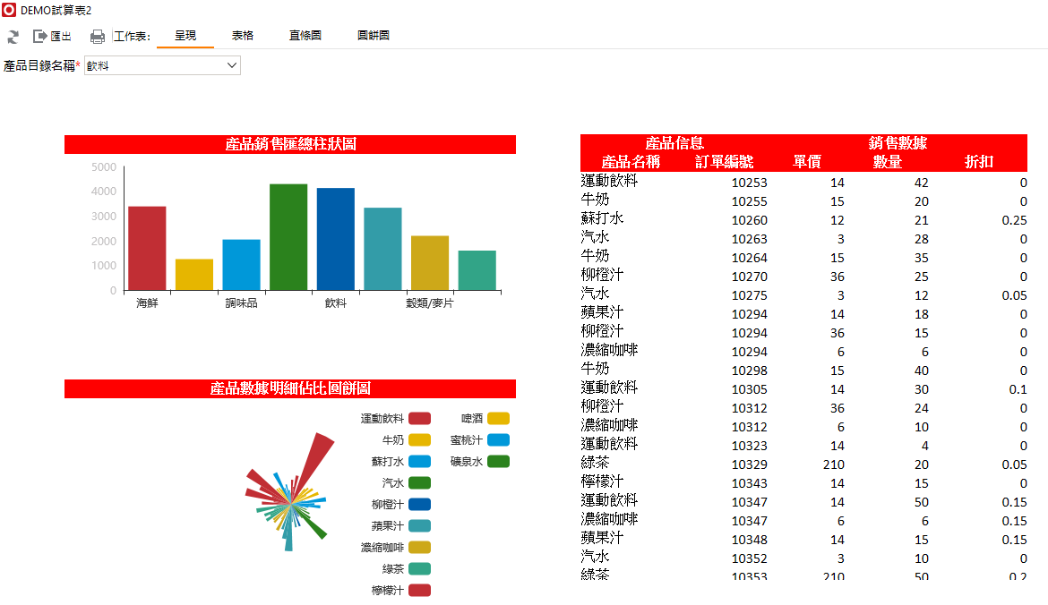This screenshot has width=1048, height=605.
Task: Click the refresh icon in the toolbar
Action: pos(13,37)
